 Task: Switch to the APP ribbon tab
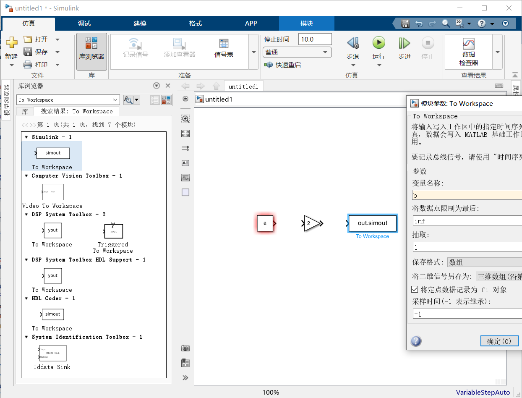(251, 24)
